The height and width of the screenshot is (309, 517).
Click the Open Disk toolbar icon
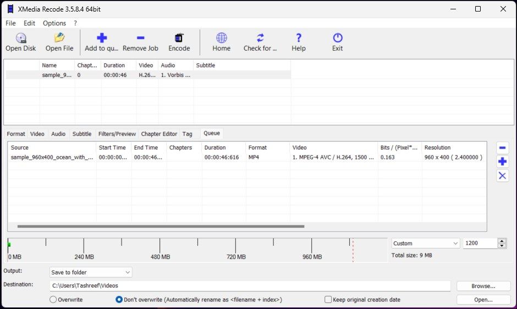point(21,38)
